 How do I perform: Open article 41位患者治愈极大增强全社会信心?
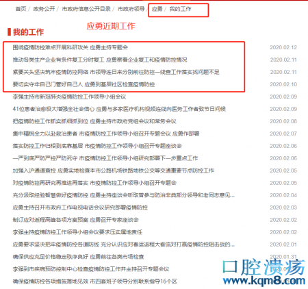[119, 109]
